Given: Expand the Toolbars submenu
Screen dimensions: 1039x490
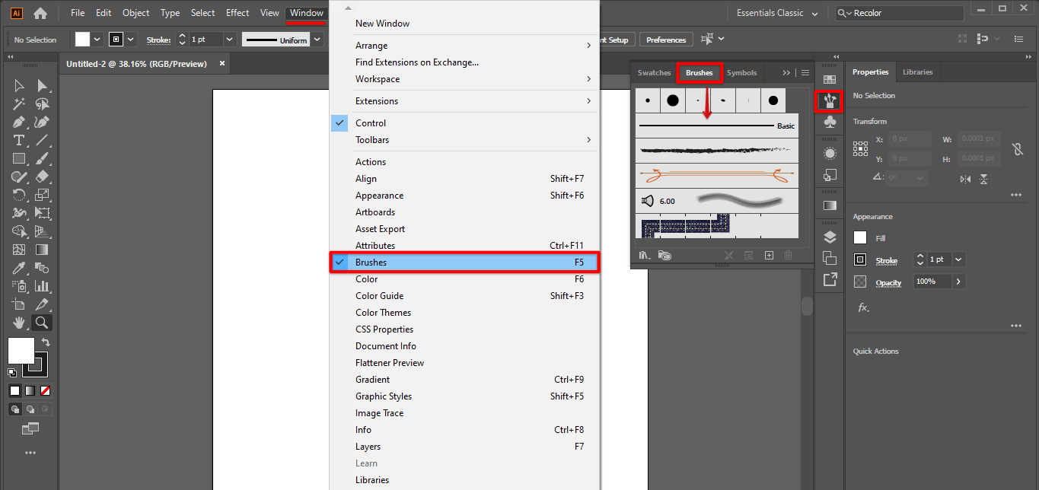Looking at the screenshot, I should pos(372,139).
